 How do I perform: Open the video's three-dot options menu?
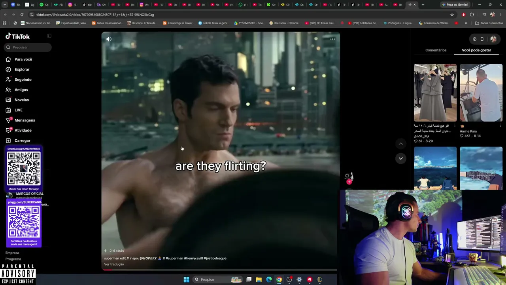point(332,39)
